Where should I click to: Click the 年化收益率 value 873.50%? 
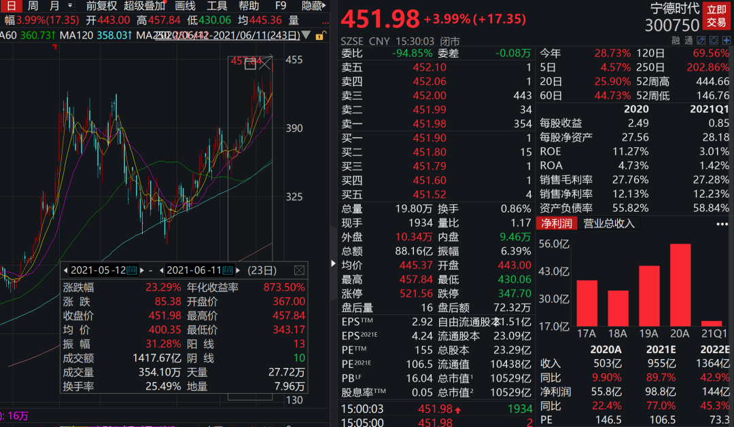pos(284,287)
